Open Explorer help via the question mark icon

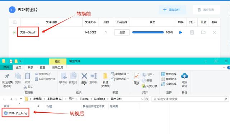tap(229, 67)
